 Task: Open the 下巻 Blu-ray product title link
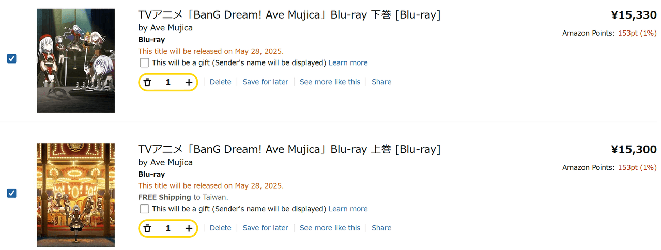[289, 15]
